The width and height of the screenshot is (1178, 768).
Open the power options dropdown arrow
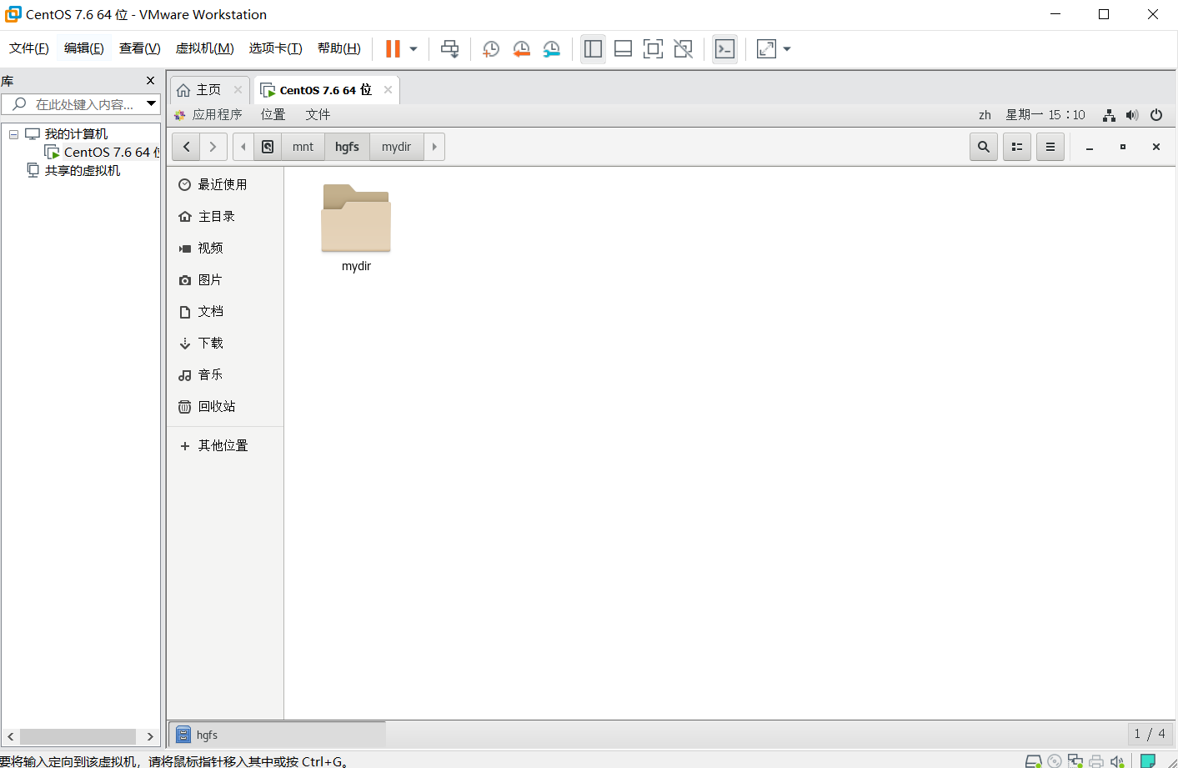(414, 49)
